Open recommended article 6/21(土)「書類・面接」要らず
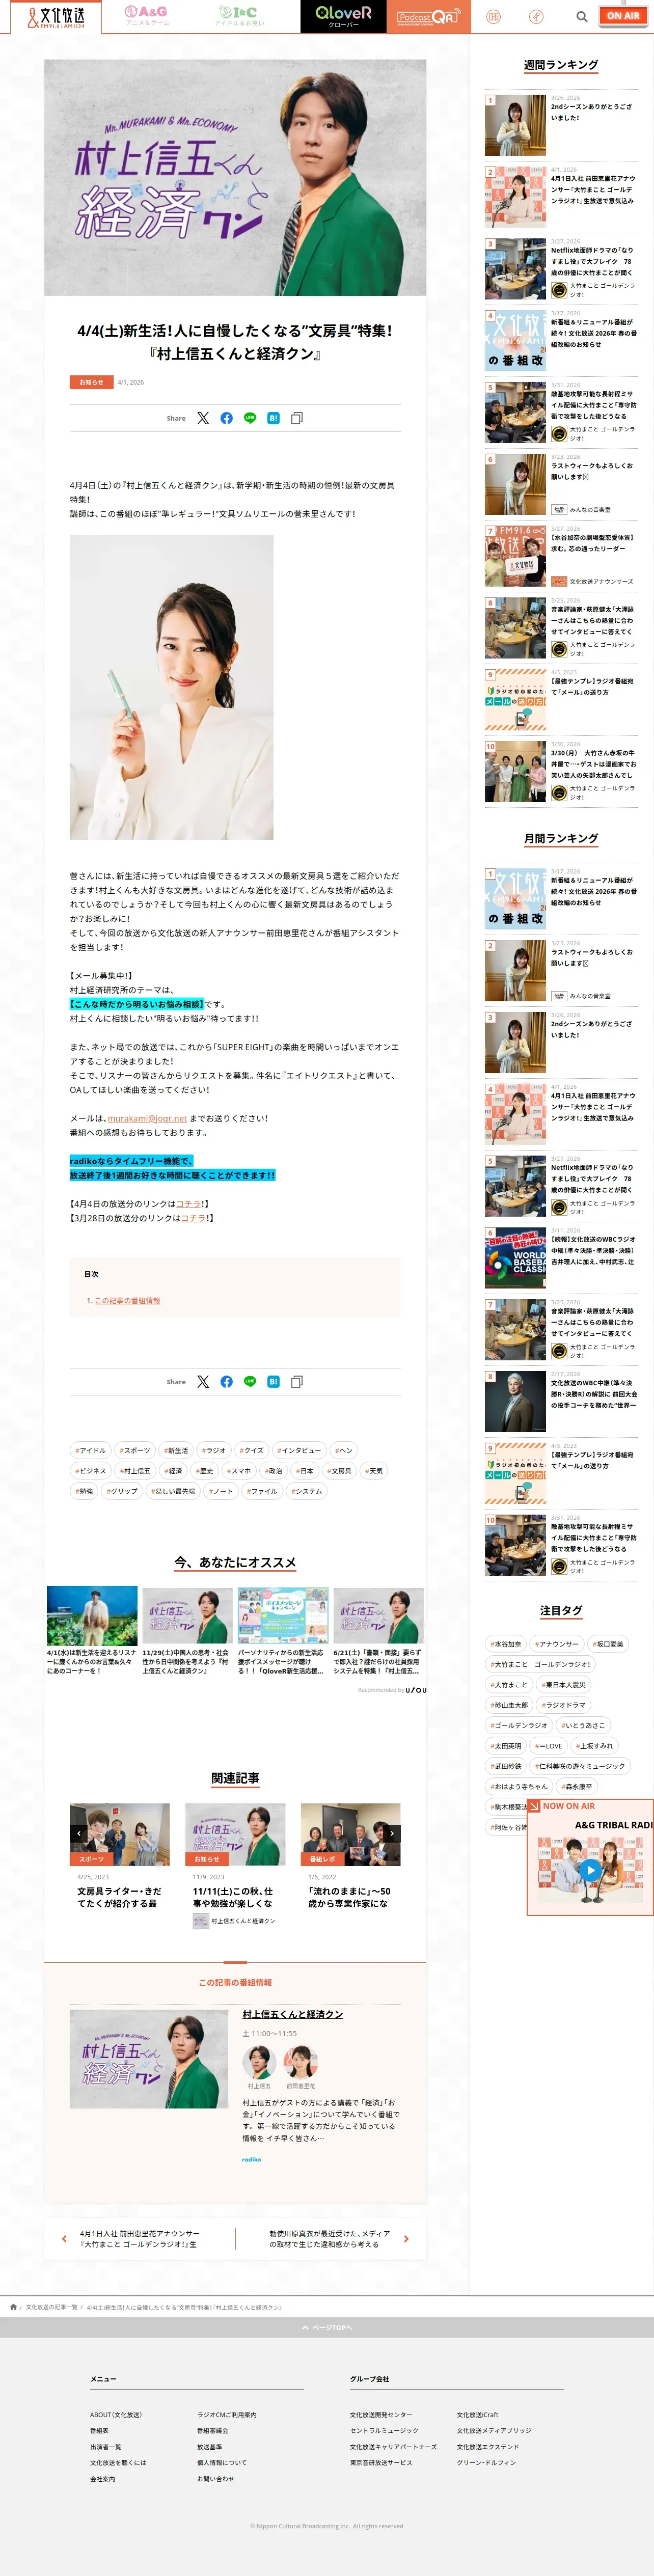This screenshot has height=2576, width=654. click(x=378, y=1630)
